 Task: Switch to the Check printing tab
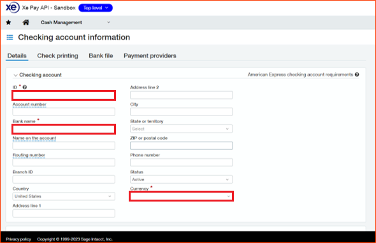[x=57, y=55]
